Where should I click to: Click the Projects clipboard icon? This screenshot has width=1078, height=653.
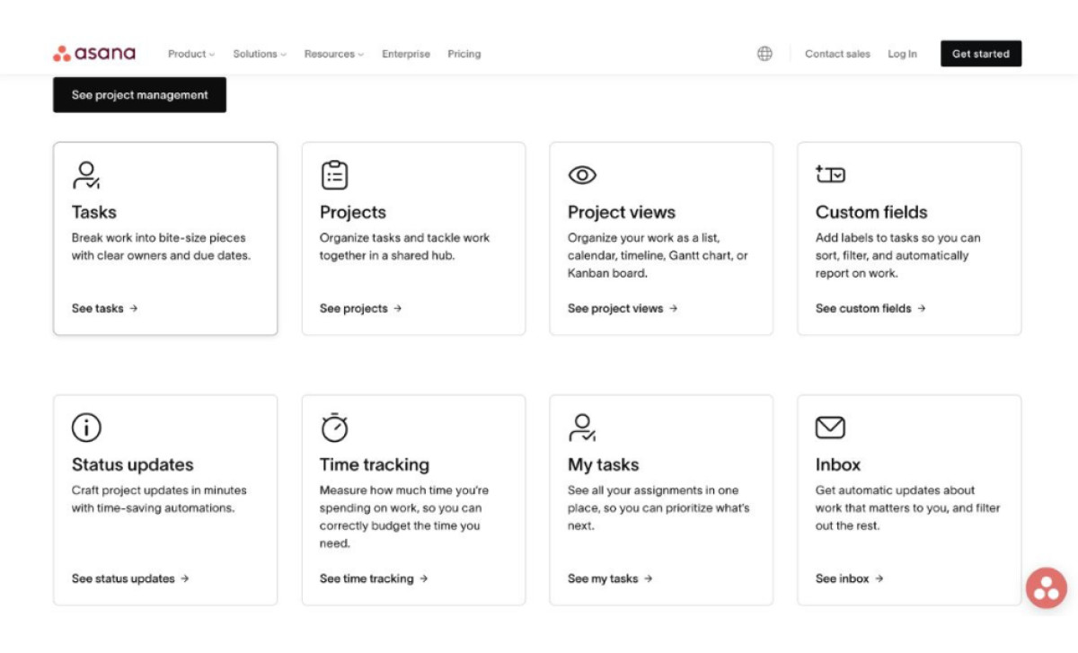point(333,174)
